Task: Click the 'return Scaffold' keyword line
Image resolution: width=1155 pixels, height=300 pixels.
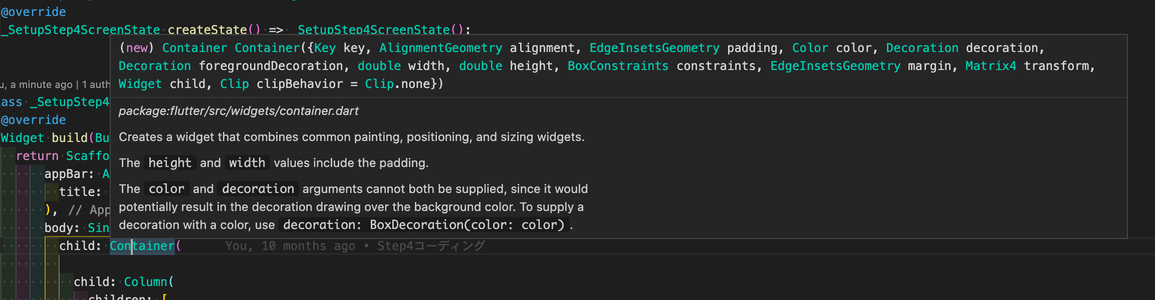Action: point(63,156)
